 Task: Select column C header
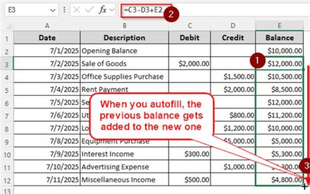[189, 25]
